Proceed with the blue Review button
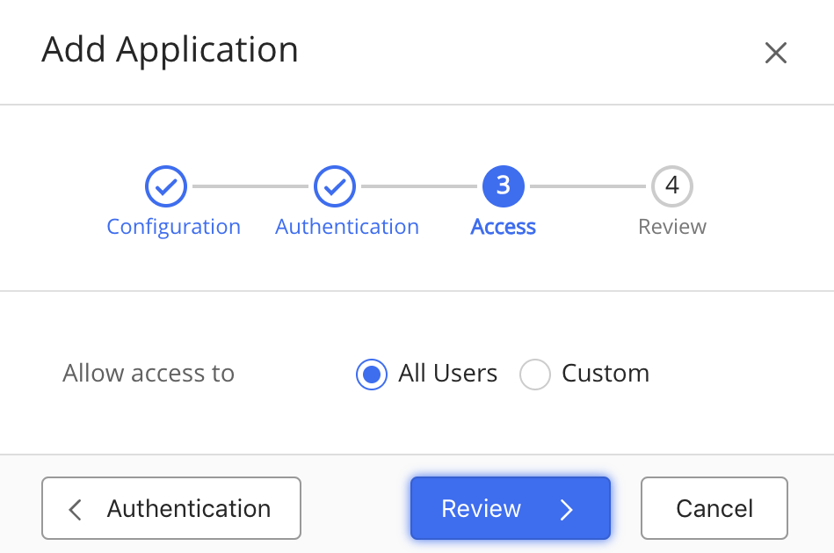 pos(510,508)
